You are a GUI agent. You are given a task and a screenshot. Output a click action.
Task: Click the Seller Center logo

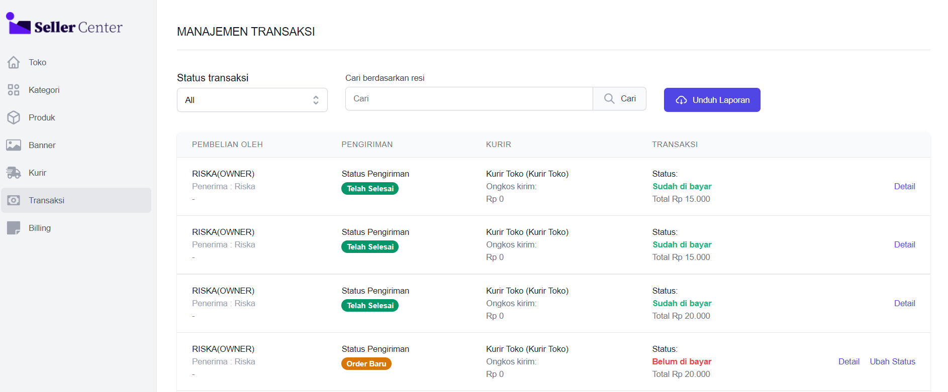tap(64, 25)
